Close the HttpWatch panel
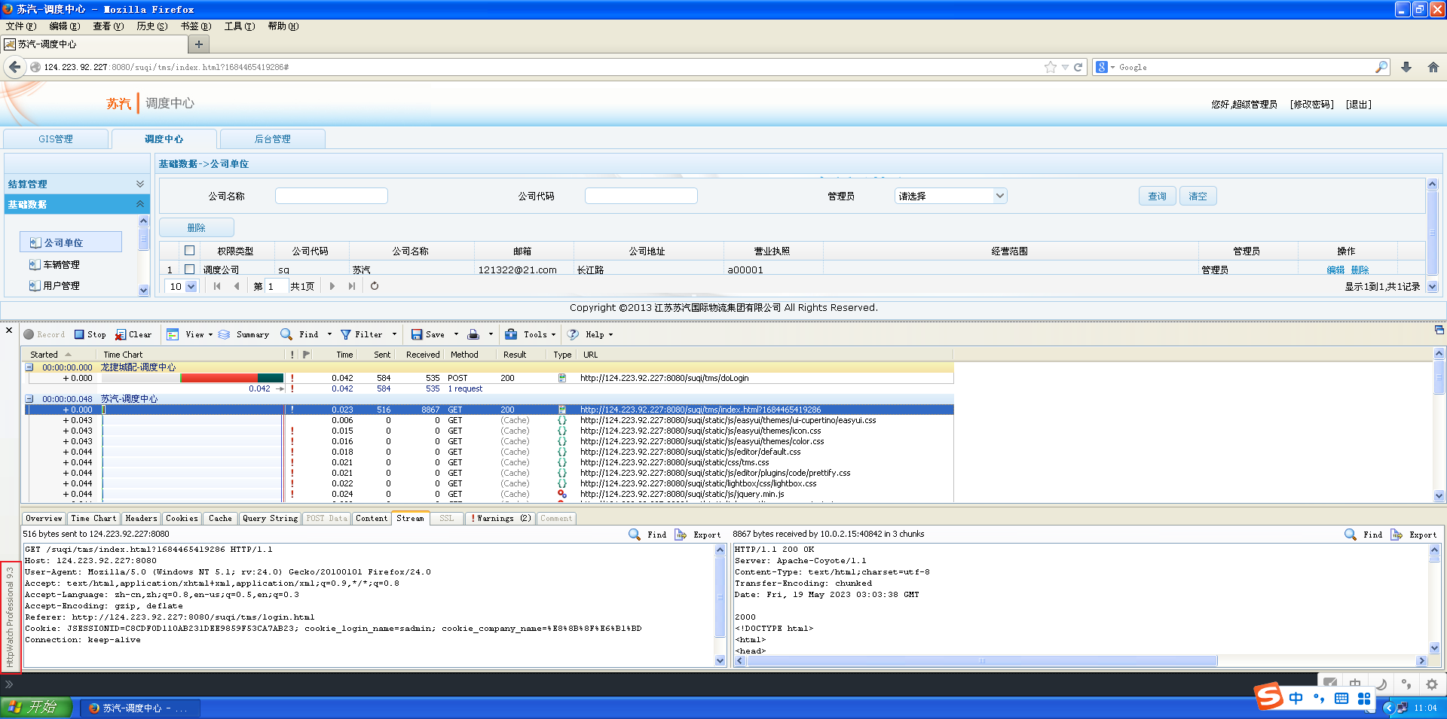Image resolution: width=1447 pixels, height=719 pixels. click(x=9, y=330)
